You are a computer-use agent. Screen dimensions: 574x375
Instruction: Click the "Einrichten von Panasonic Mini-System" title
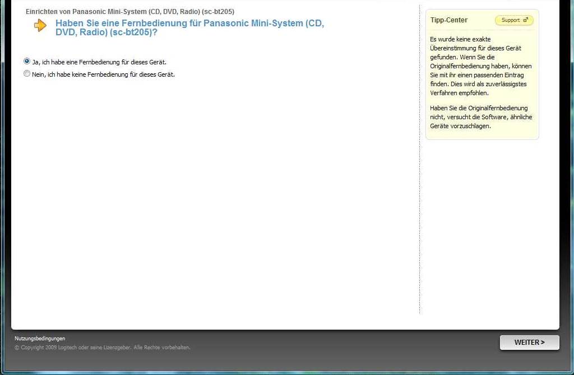point(112,12)
